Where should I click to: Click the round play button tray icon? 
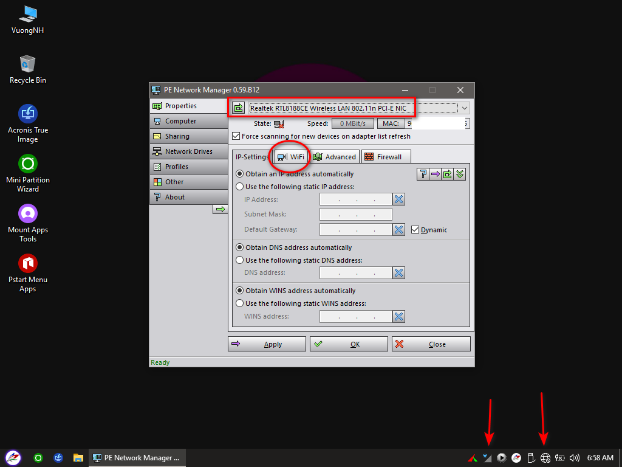[x=501, y=458]
